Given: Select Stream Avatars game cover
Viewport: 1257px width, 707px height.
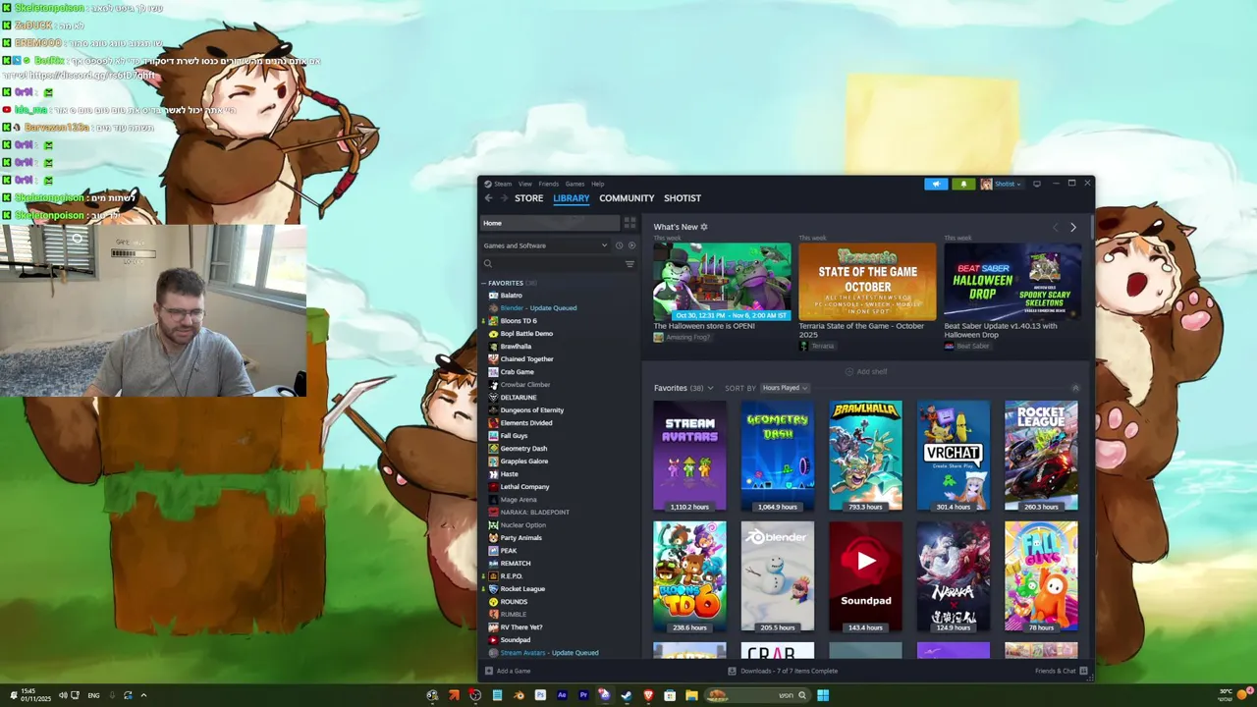Looking at the screenshot, I should [x=689, y=456].
